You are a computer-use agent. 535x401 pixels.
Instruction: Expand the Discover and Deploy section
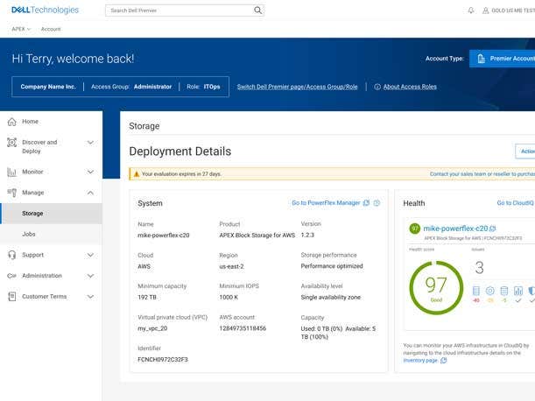pos(90,142)
